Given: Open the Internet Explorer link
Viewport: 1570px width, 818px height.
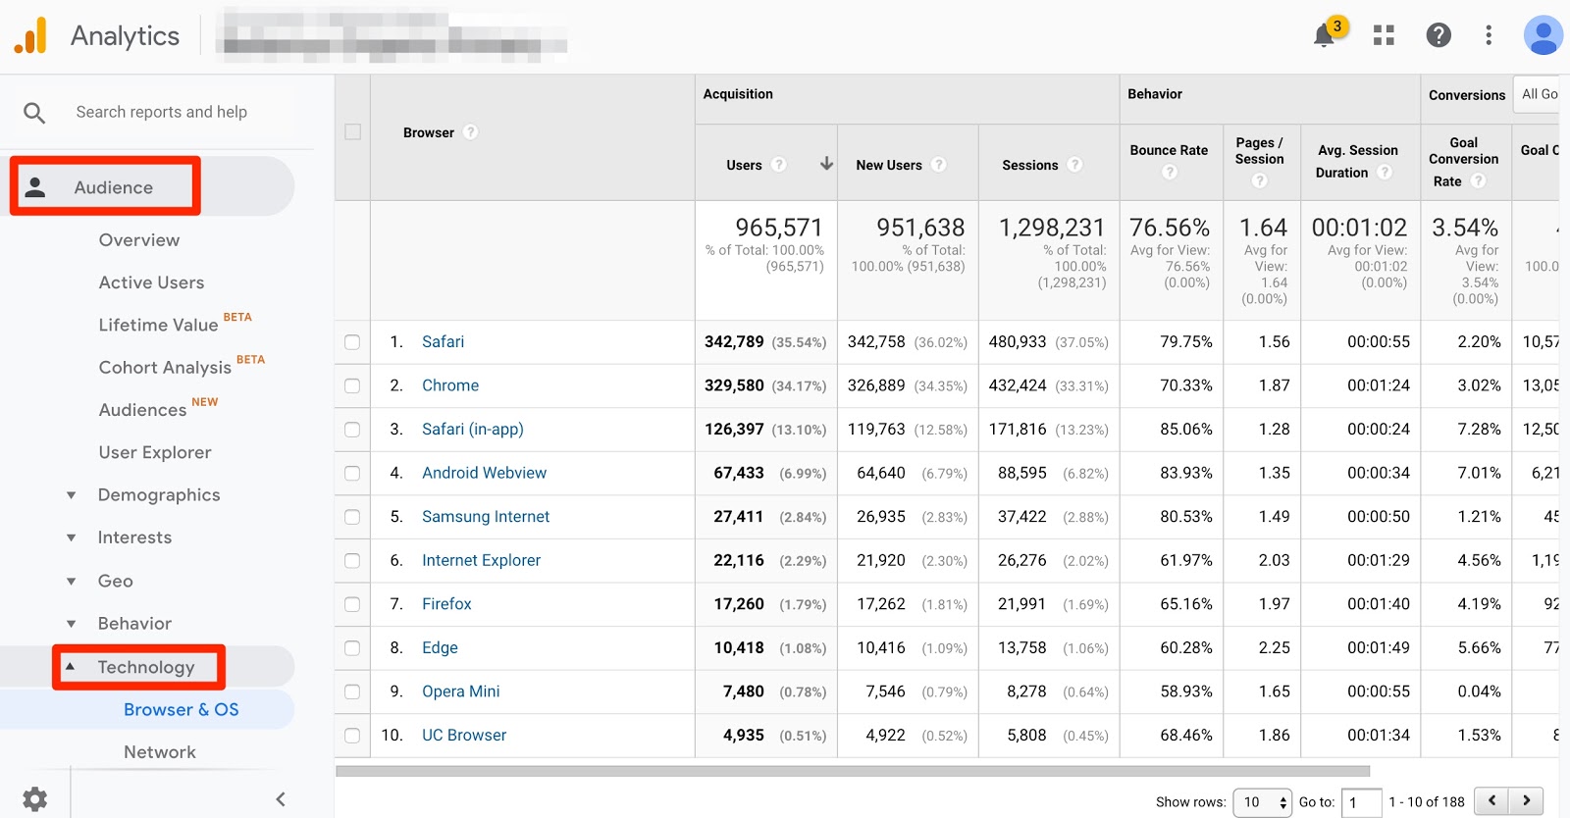Looking at the screenshot, I should click(x=481, y=561).
